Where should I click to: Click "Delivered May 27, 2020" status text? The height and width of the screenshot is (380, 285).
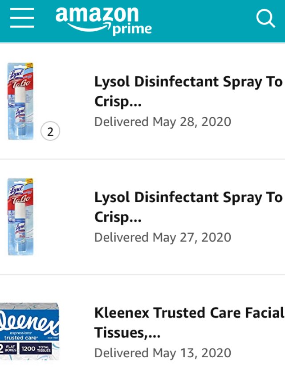[x=163, y=237]
